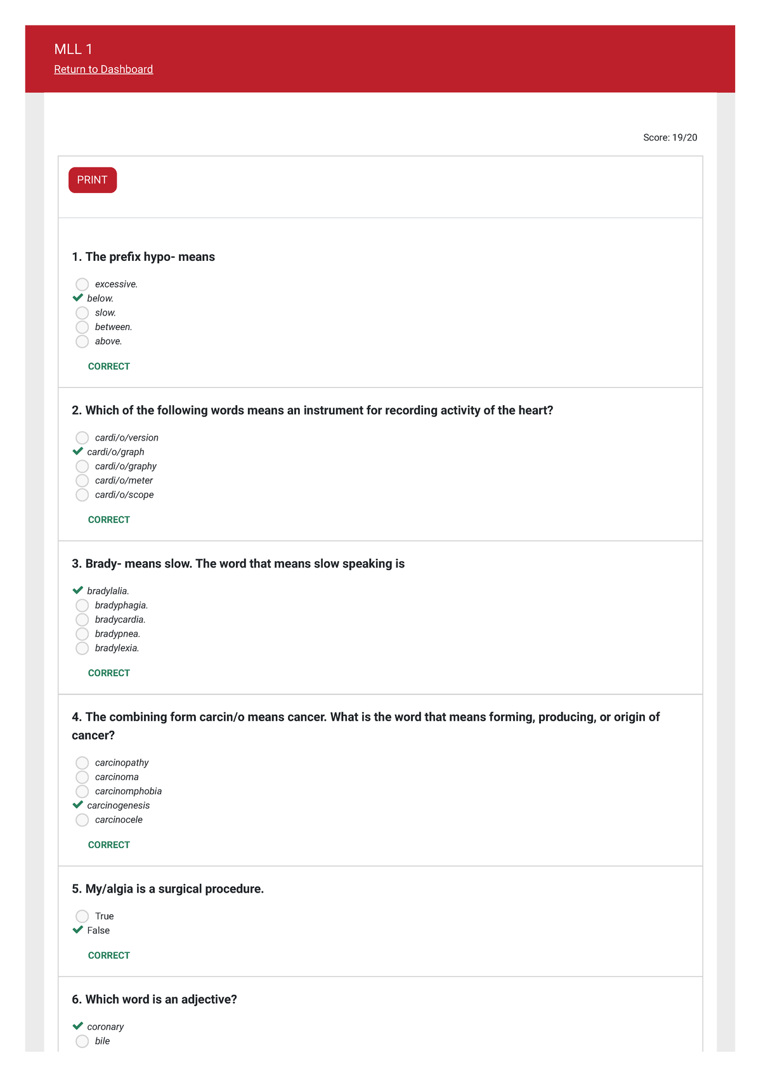
Task: Click the checkmark beside "False" in question 5
Action: 79,929
